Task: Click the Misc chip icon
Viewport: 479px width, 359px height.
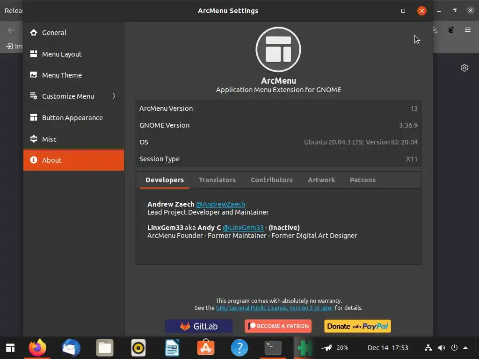Action: coord(34,138)
